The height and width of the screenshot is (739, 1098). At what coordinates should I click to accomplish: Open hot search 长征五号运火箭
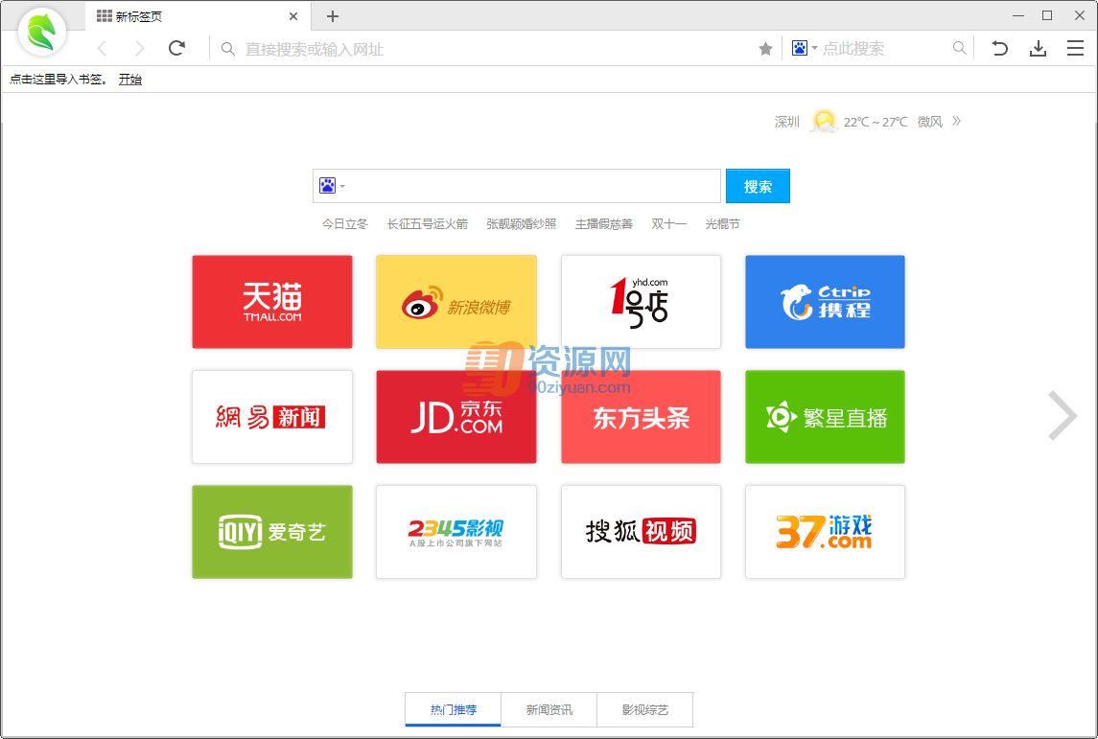pos(427,224)
